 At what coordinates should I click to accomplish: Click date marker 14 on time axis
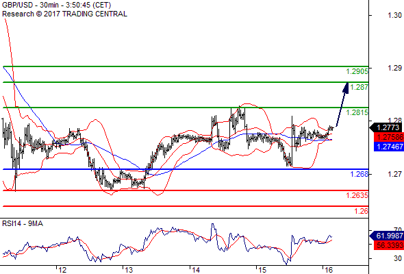click(196, 270)
